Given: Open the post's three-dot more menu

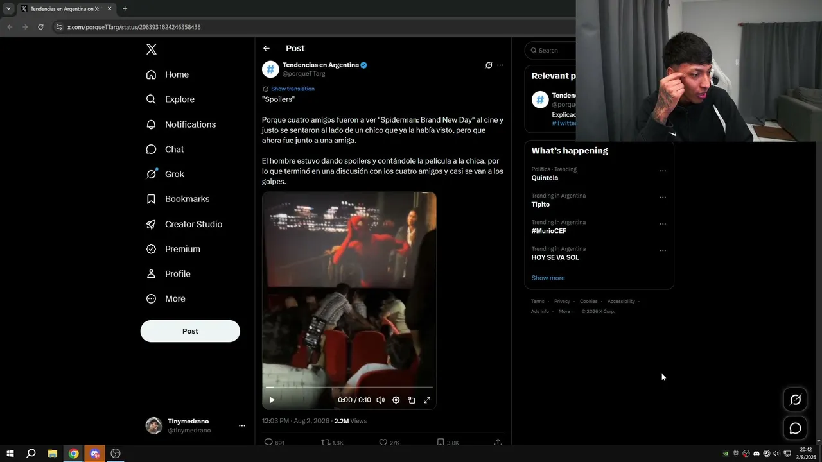Looking at the screenshot, I should pos(500,65).
